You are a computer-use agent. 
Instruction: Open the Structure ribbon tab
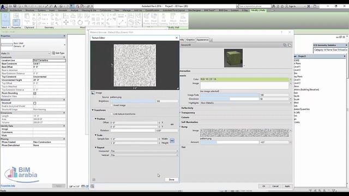tap(30, 10)
